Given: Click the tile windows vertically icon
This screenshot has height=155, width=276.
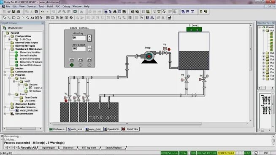Looking at the screenshot, I should point(192,12).
